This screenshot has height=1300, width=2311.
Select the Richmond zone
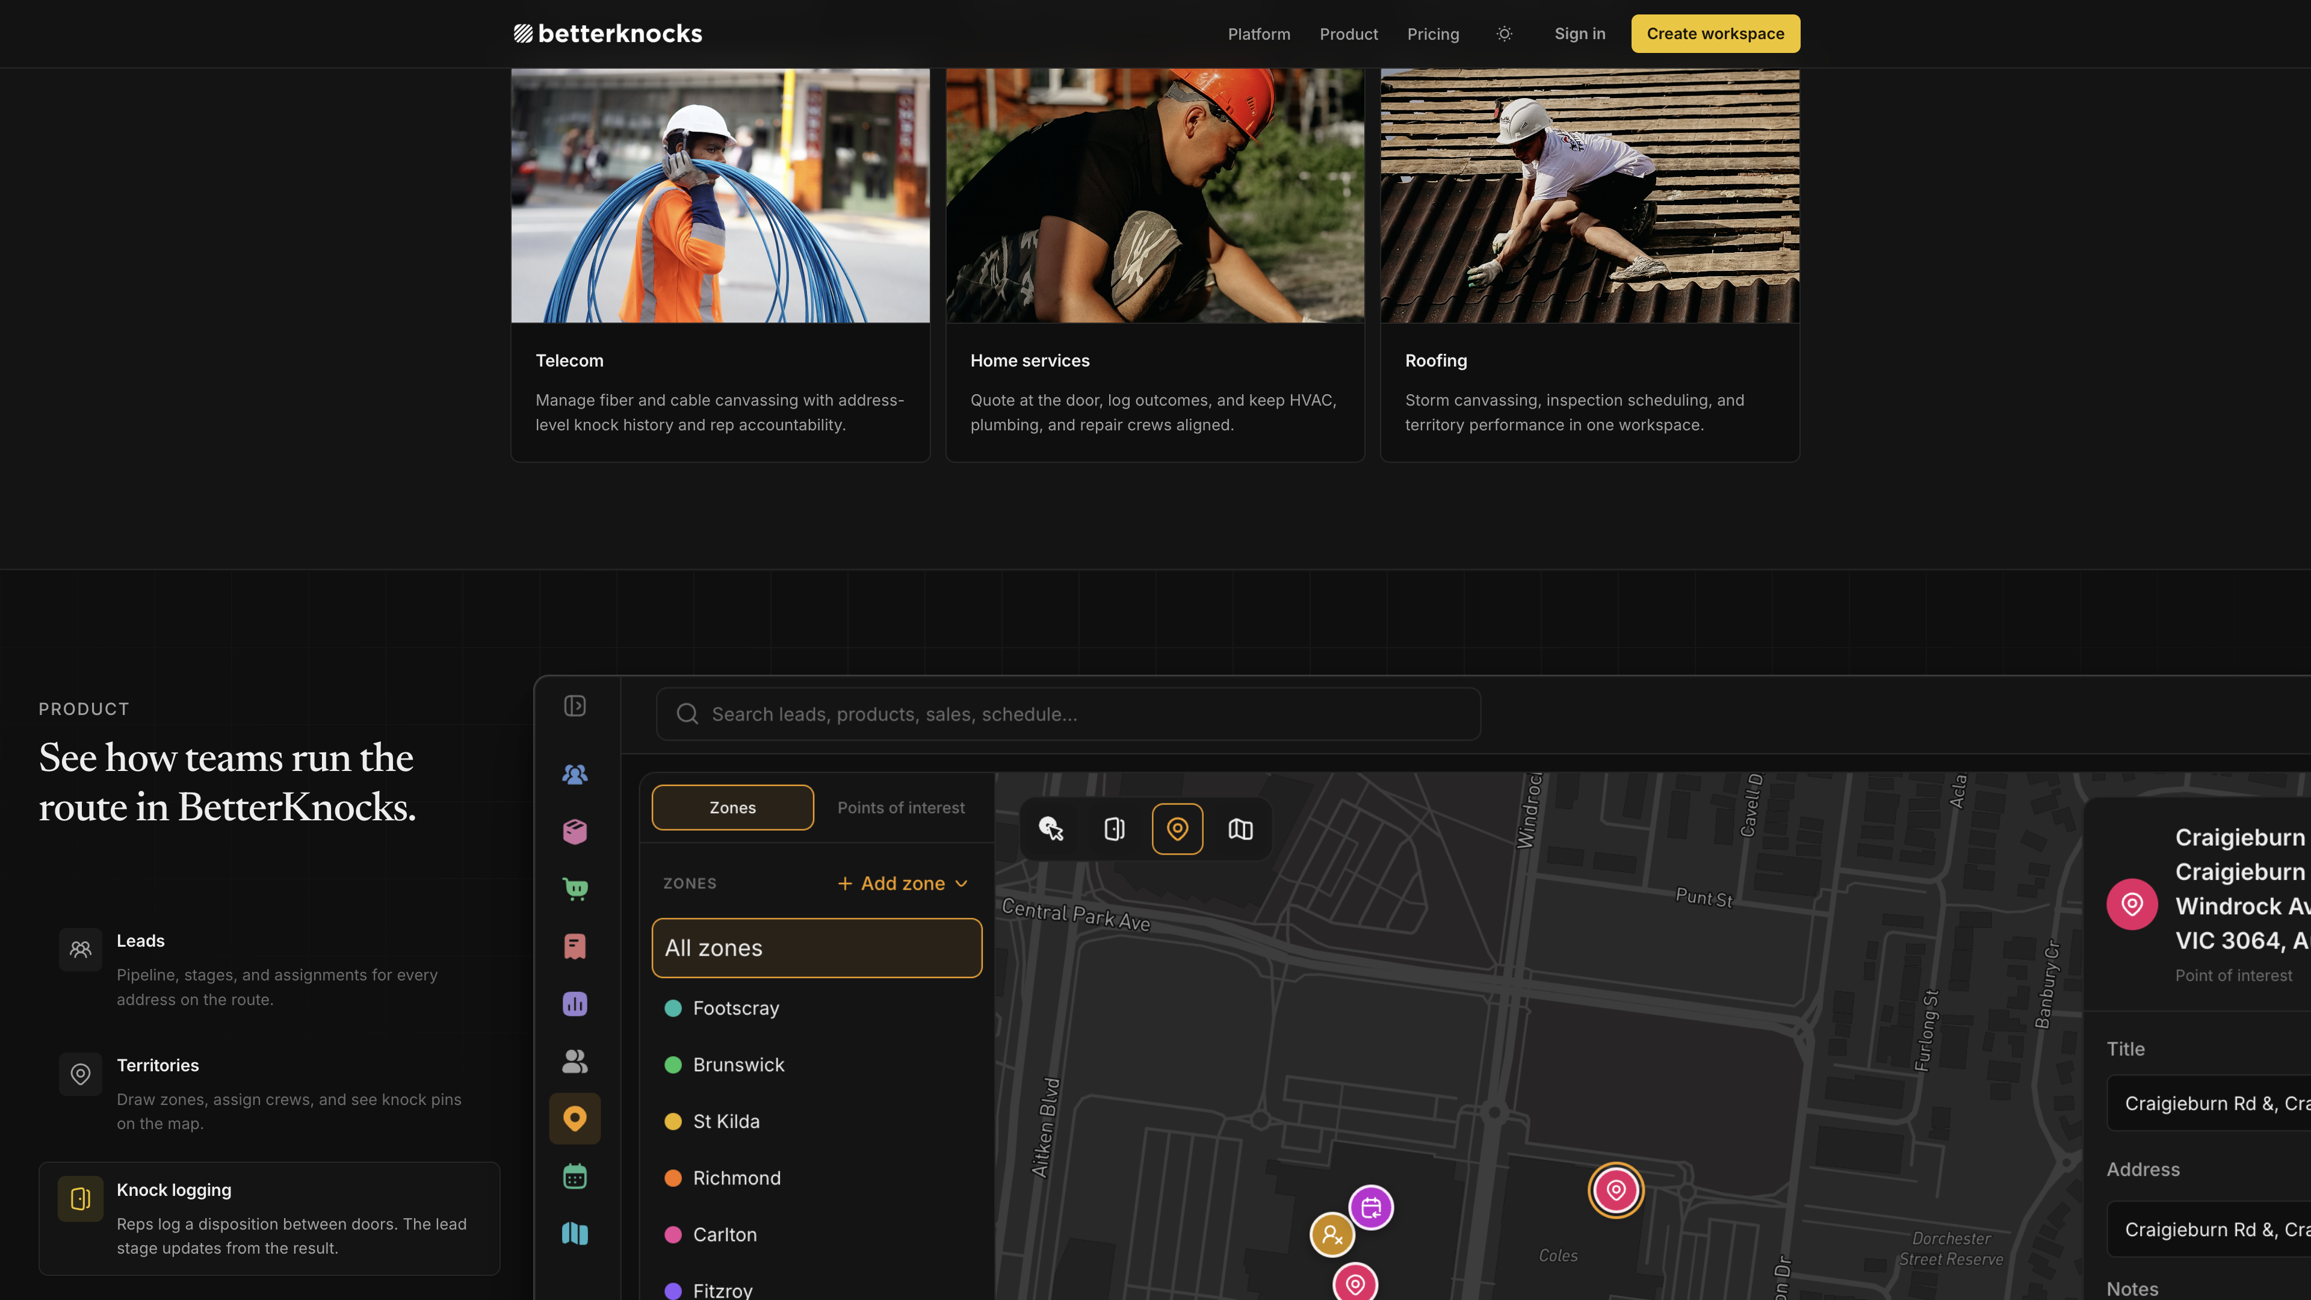click(817, 1178)
